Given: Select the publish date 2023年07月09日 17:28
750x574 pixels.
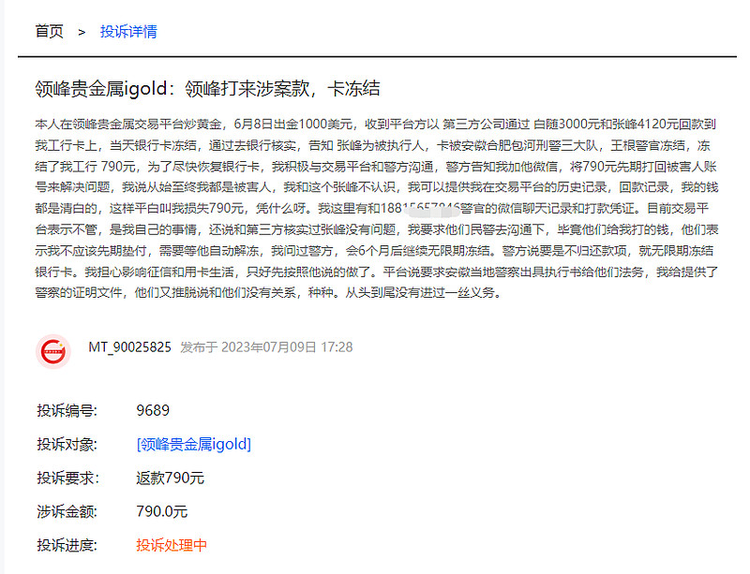Looking at the screenshot, I should pyautogui.click(x=287, y=347).
